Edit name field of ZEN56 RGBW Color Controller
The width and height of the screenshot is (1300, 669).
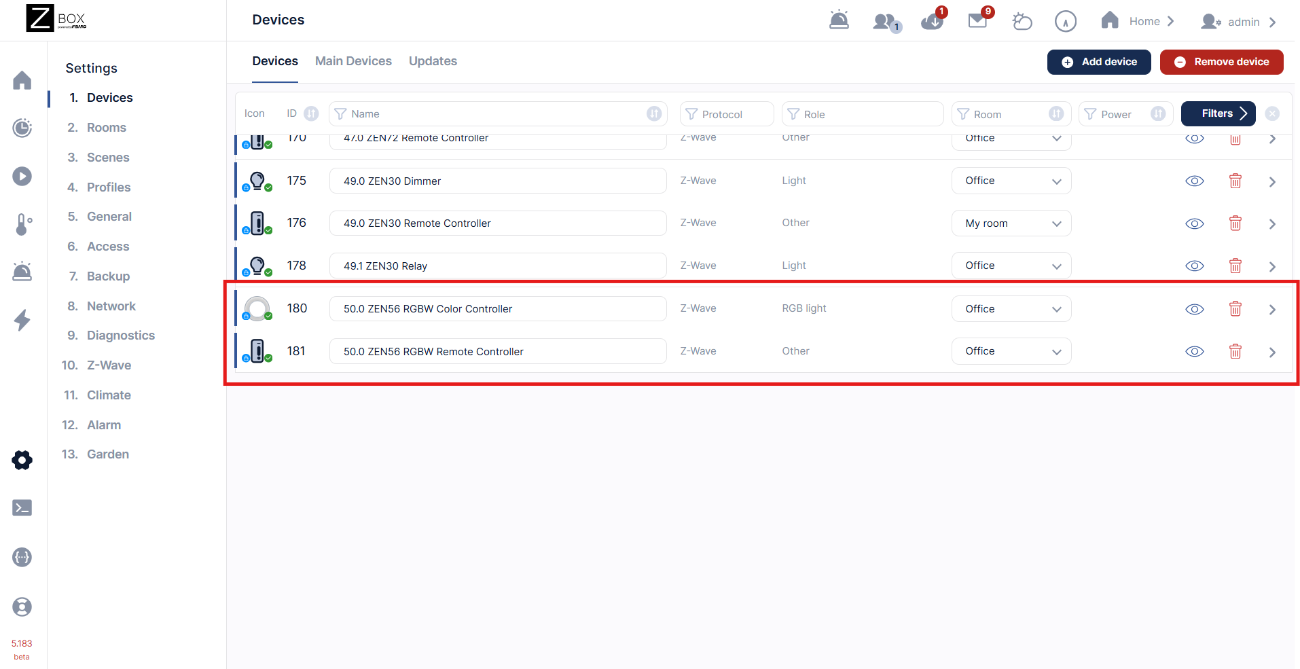[498, 309]
